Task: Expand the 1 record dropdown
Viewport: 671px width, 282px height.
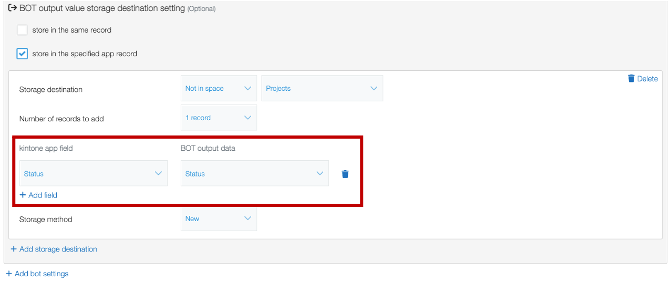Action: [219, 118]
